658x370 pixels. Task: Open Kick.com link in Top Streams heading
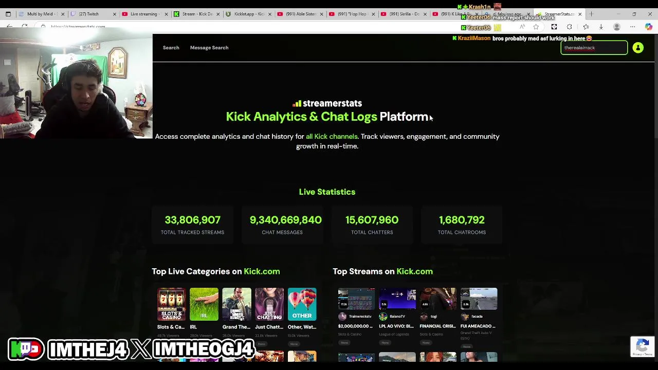tap(414, 271)
